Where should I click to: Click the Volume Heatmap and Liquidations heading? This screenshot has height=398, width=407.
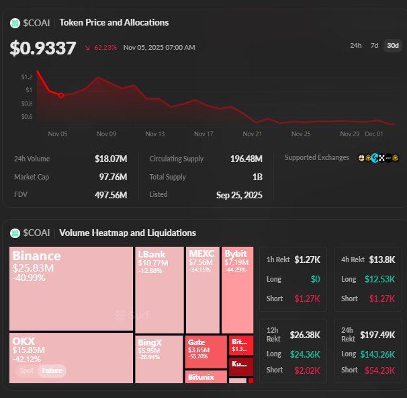pos(128,233)
